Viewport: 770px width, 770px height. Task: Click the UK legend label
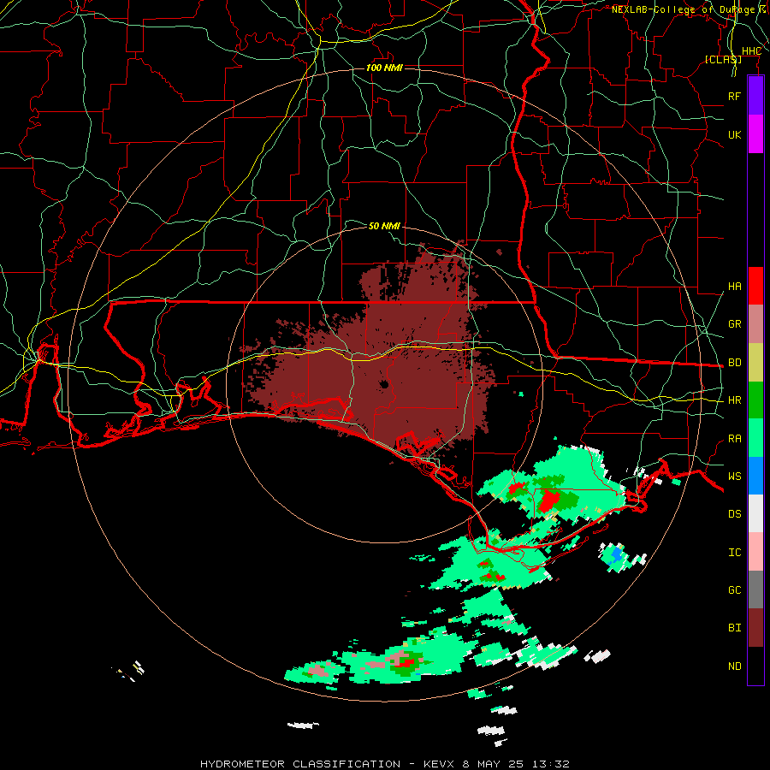734,134
